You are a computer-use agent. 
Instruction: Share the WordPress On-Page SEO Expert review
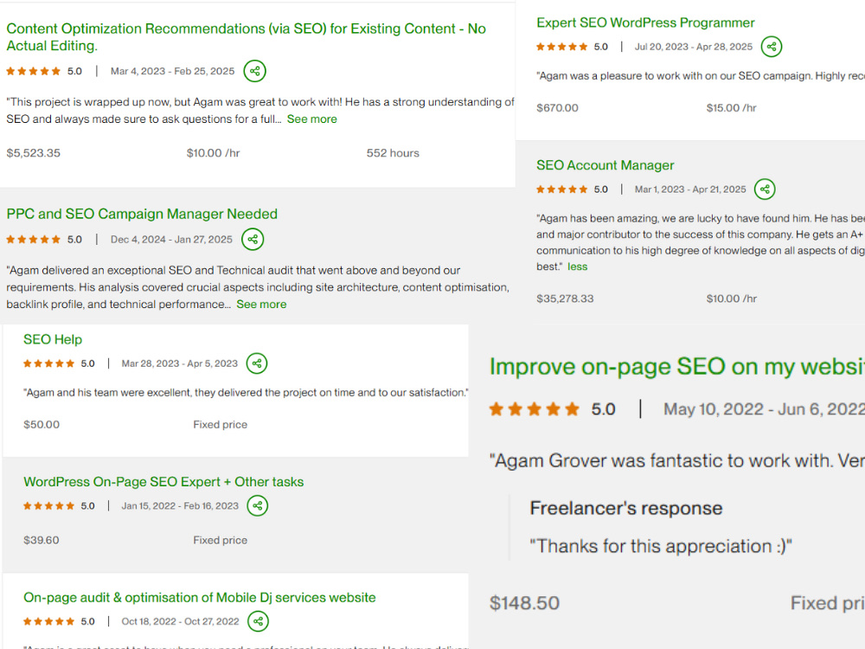point(257,506)
